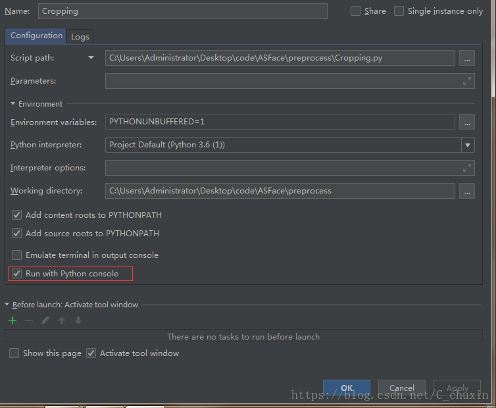
Task: Check the Show this page option
Action: click(14, 353)
